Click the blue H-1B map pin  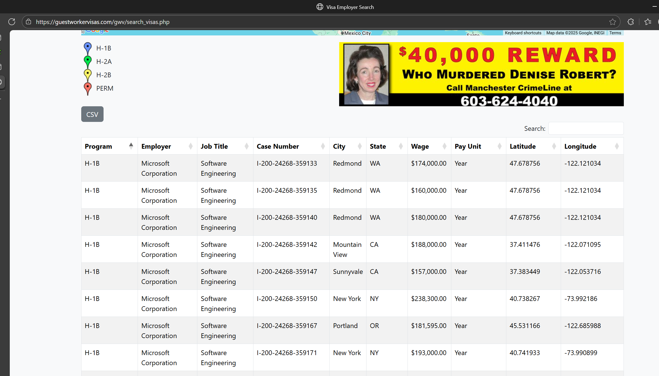click(88, 48)
